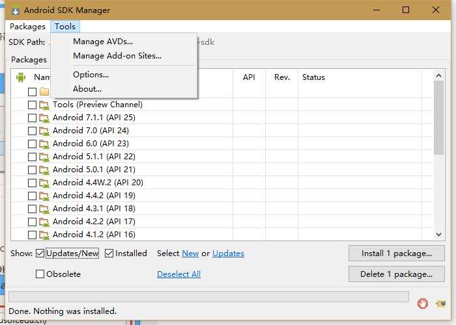Screen dimensions: 456x325
Task: Tick the Android 4.2.2 (API 17) checkbox
Action: click(x=32, y=222)
